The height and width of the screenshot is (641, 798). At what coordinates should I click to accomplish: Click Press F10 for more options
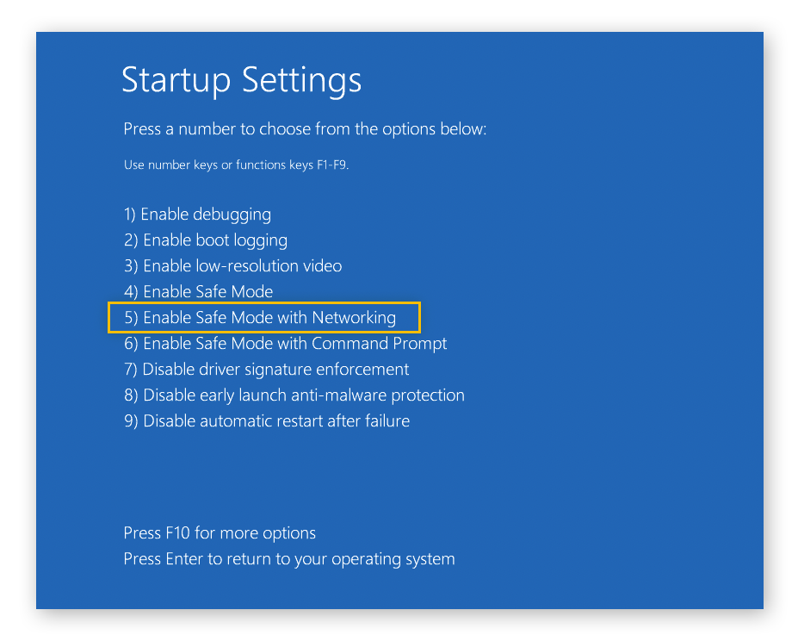(x=220, y=533)
